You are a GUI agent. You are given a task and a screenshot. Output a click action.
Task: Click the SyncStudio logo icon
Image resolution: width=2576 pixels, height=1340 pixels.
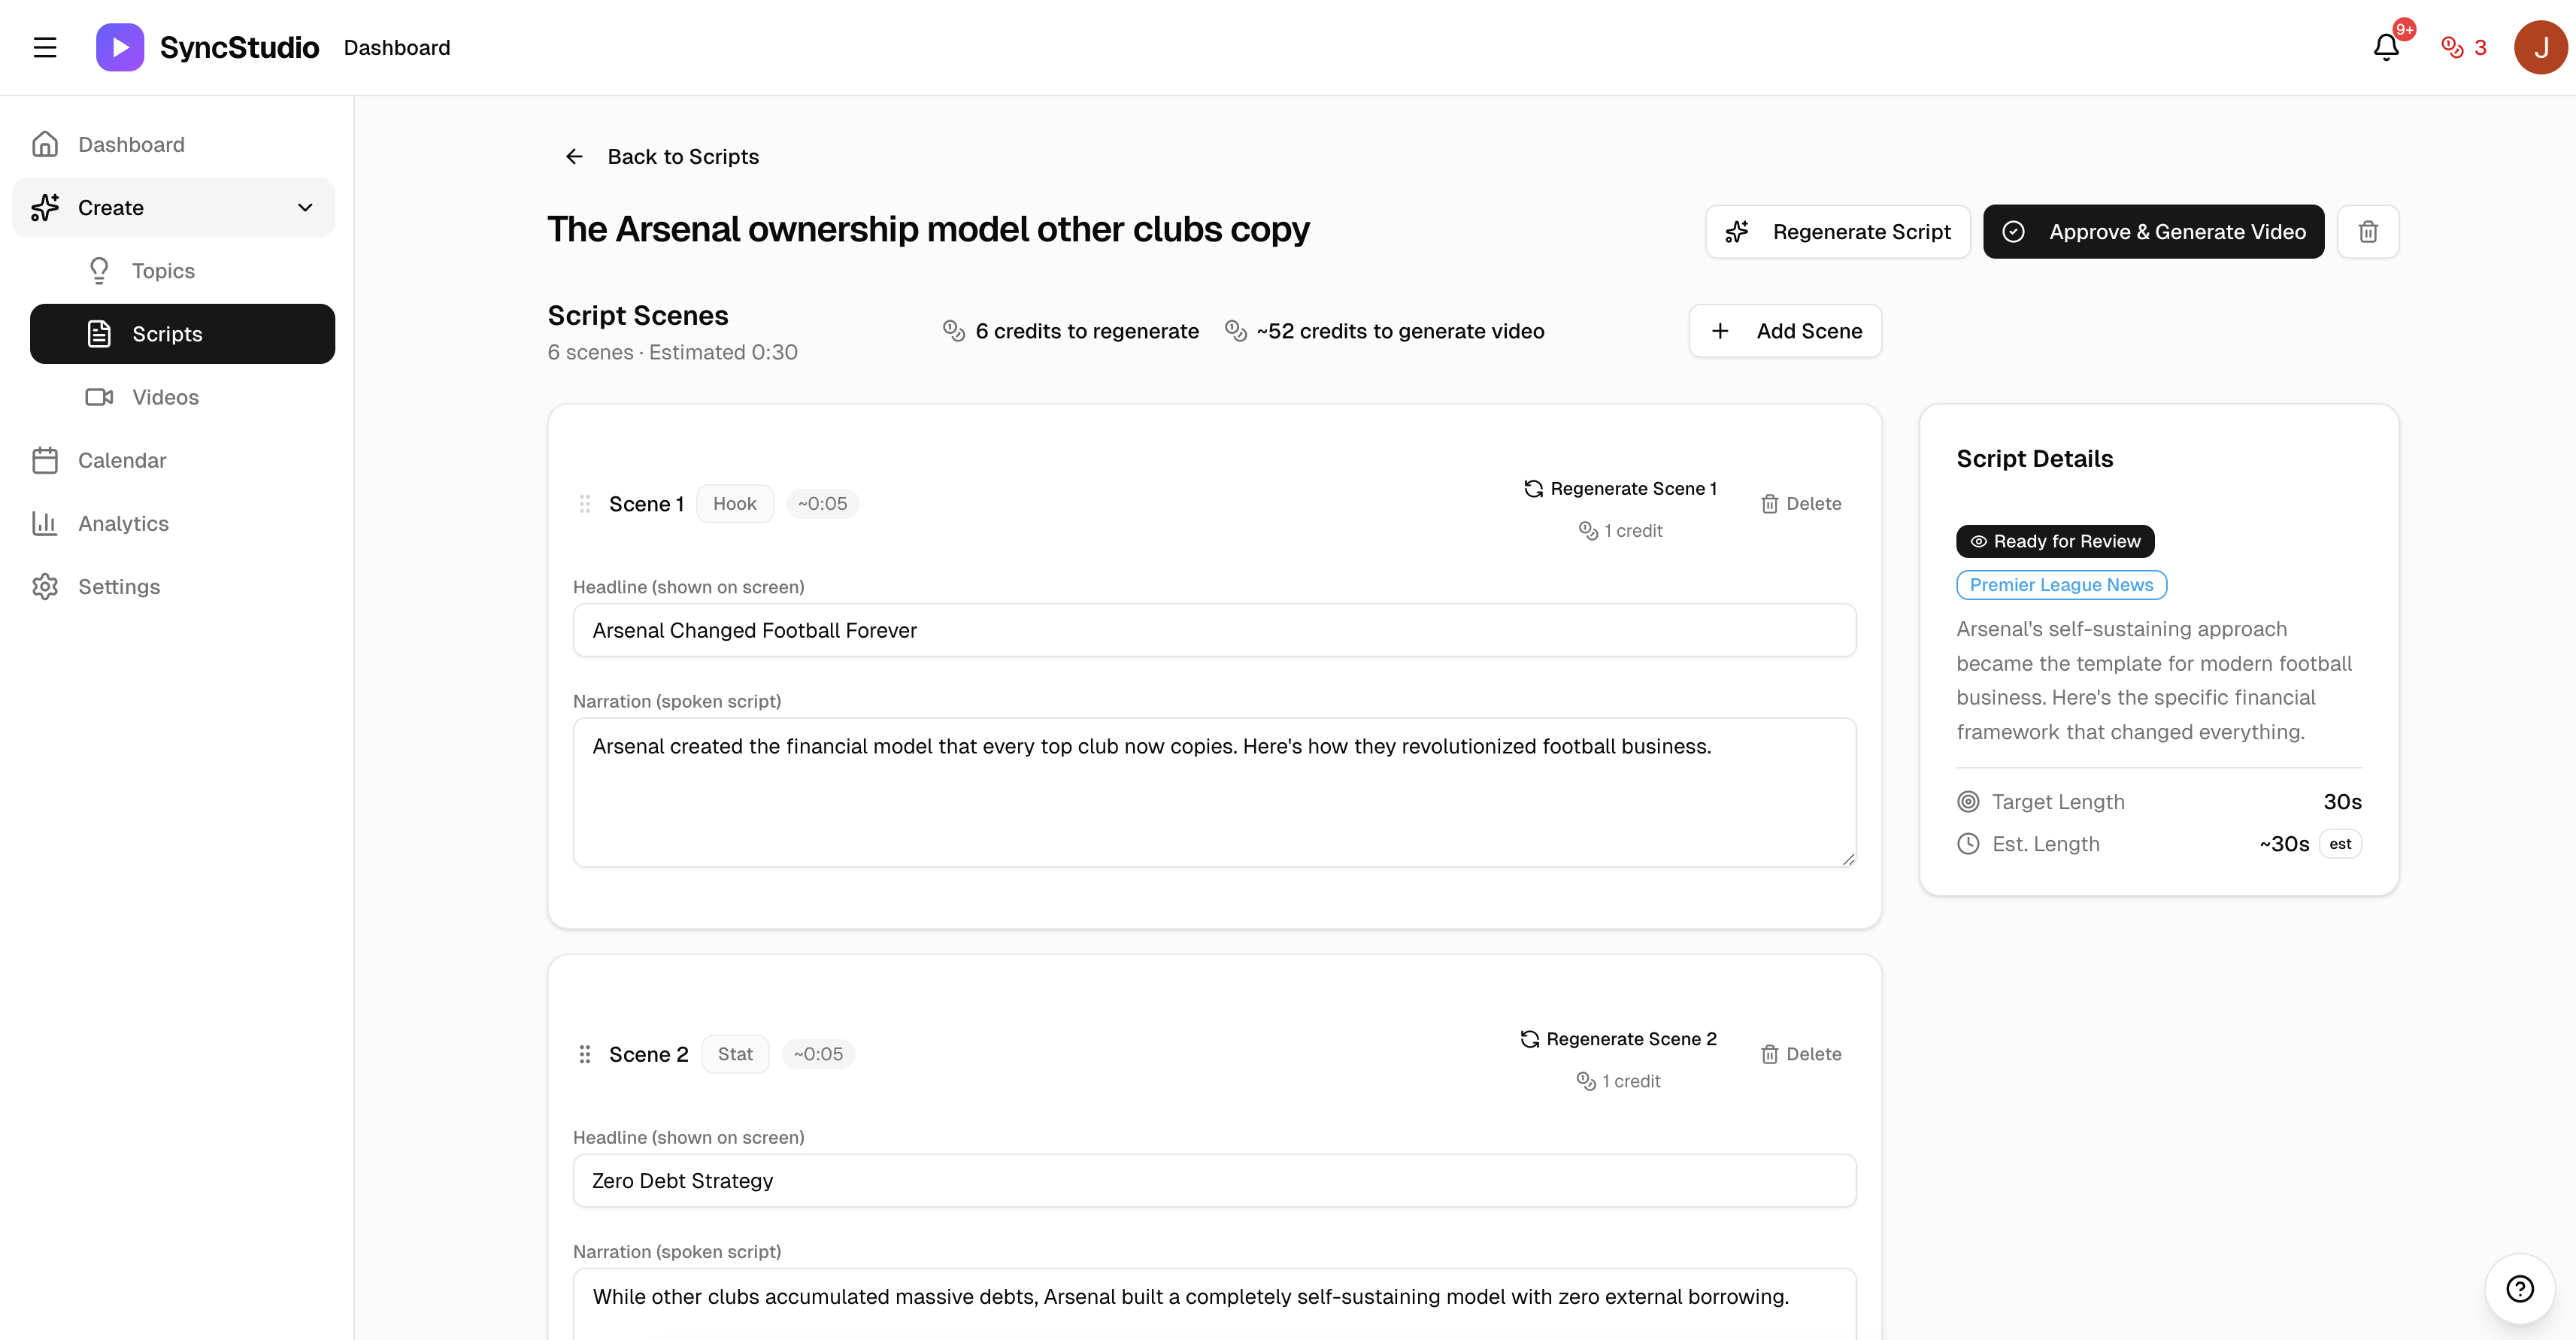pyautogui.click(x=119, y=47)
